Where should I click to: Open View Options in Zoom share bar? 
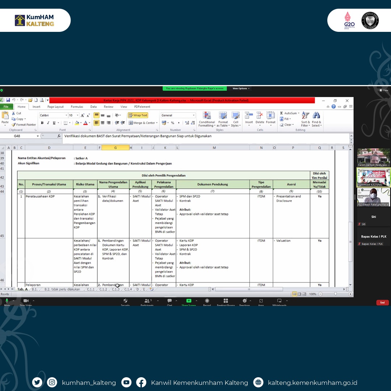(241, 88)
